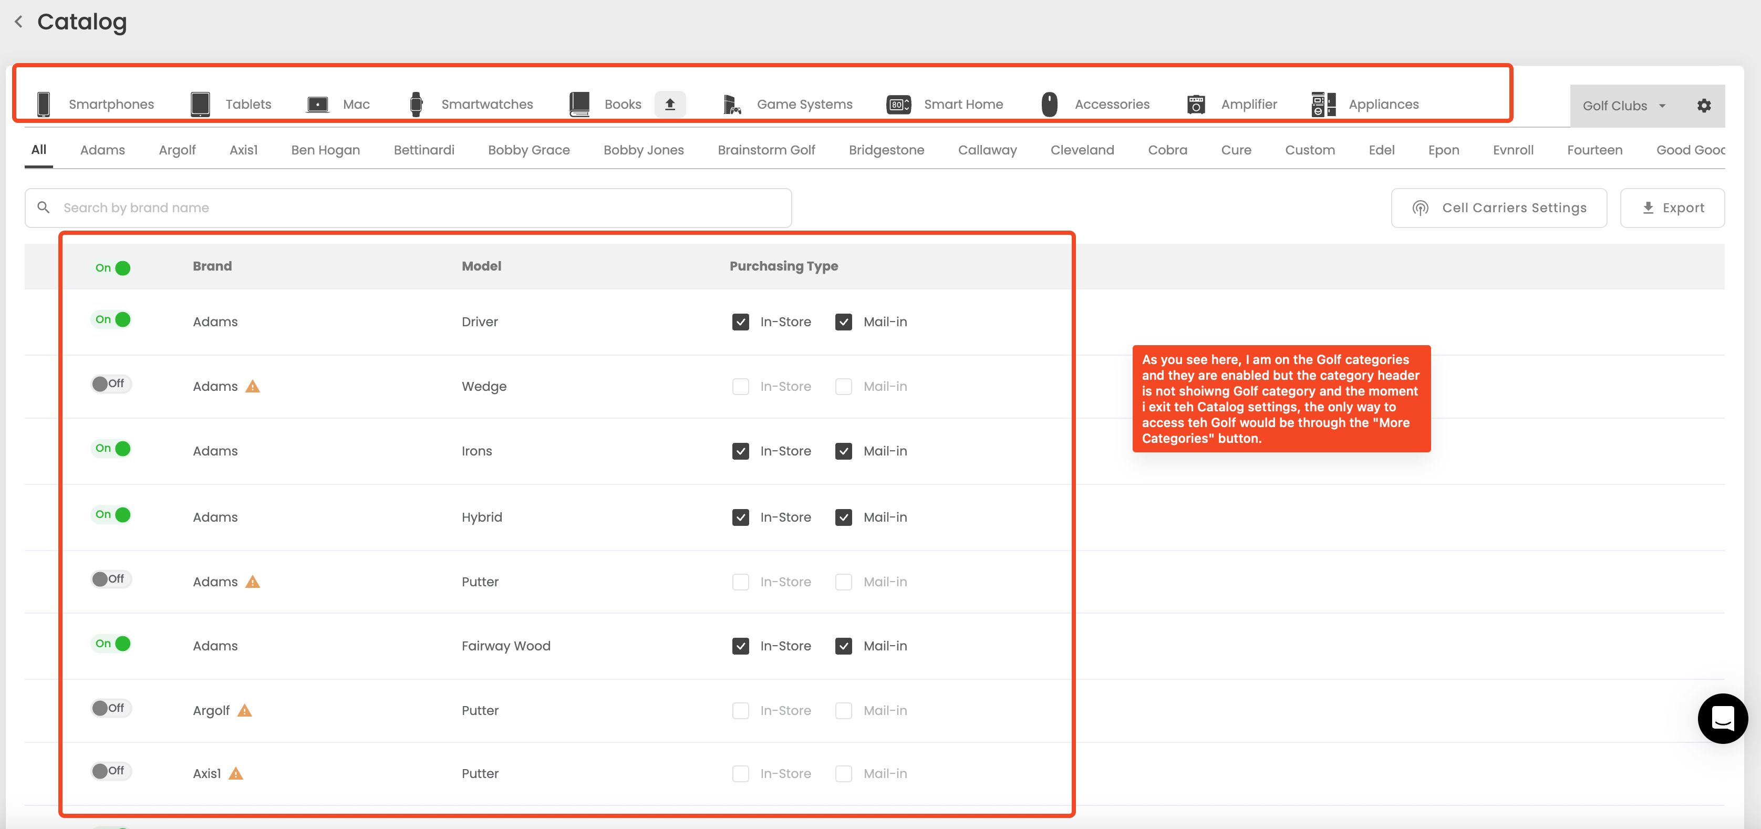Click the cell carrier signal icon

1421,208
